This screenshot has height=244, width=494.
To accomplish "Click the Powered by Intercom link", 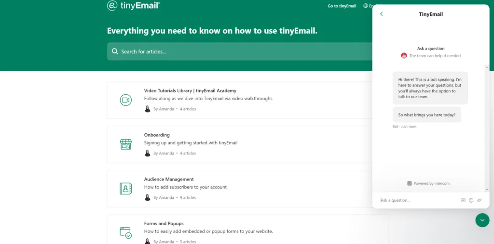I will click(428, 183).
